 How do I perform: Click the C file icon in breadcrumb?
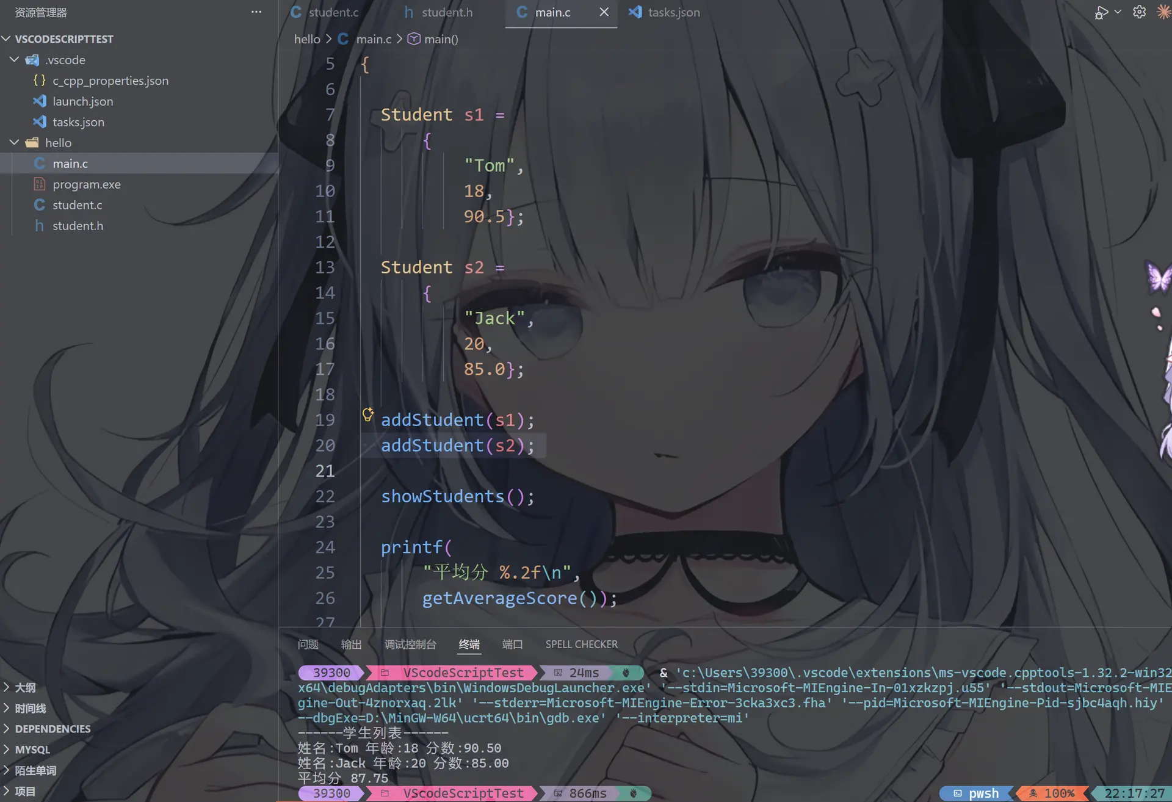(343, 39)
